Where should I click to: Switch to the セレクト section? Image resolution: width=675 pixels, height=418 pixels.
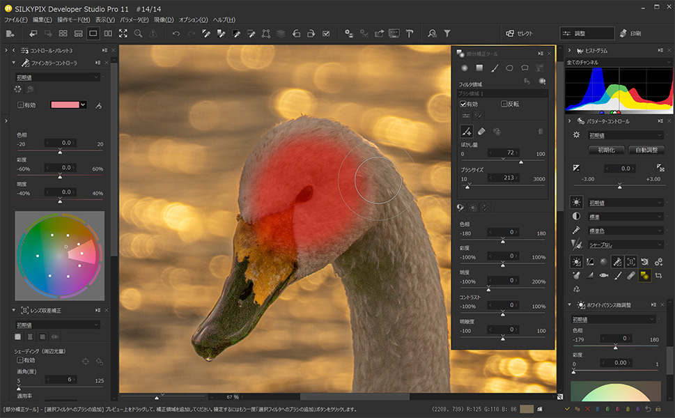(520, 33)
